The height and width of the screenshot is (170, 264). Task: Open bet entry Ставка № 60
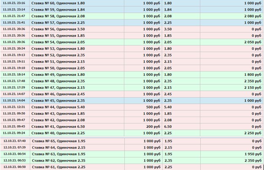tap(58, 3)
